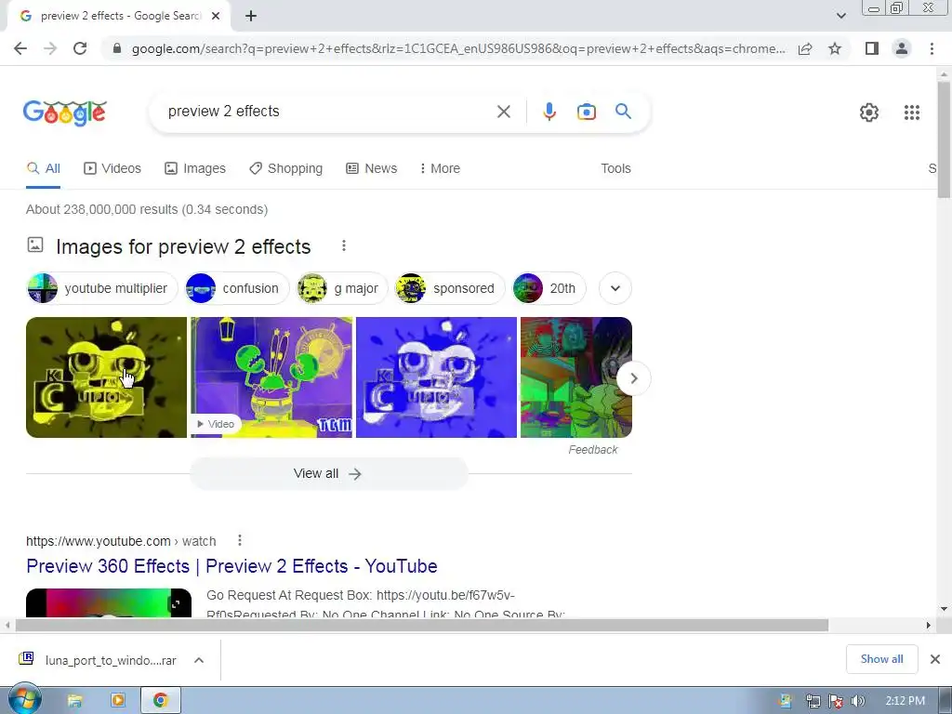
Task: Open 'Preview 360 Effects | Preview 2 Effects' result
Action: click(231, 566)
